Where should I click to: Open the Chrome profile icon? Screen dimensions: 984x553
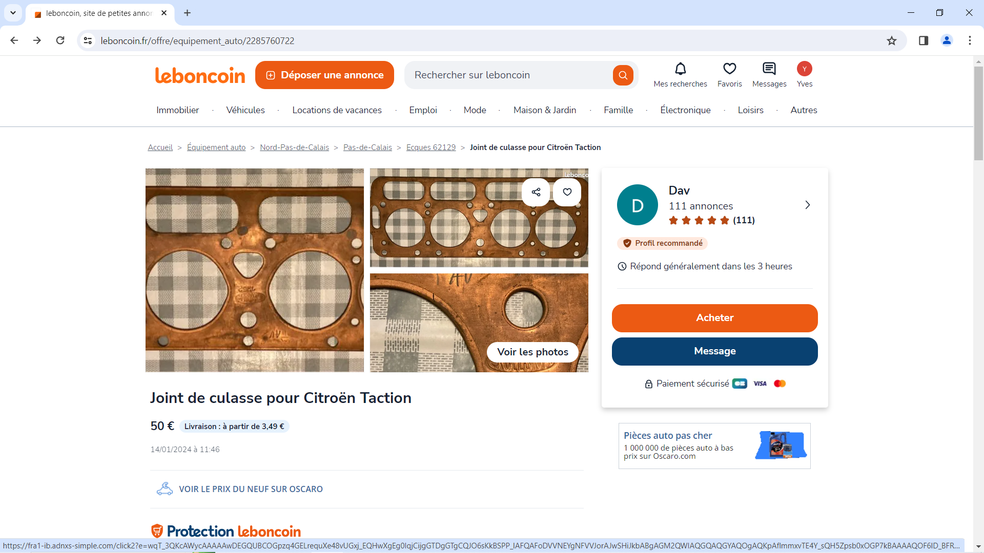947,40
